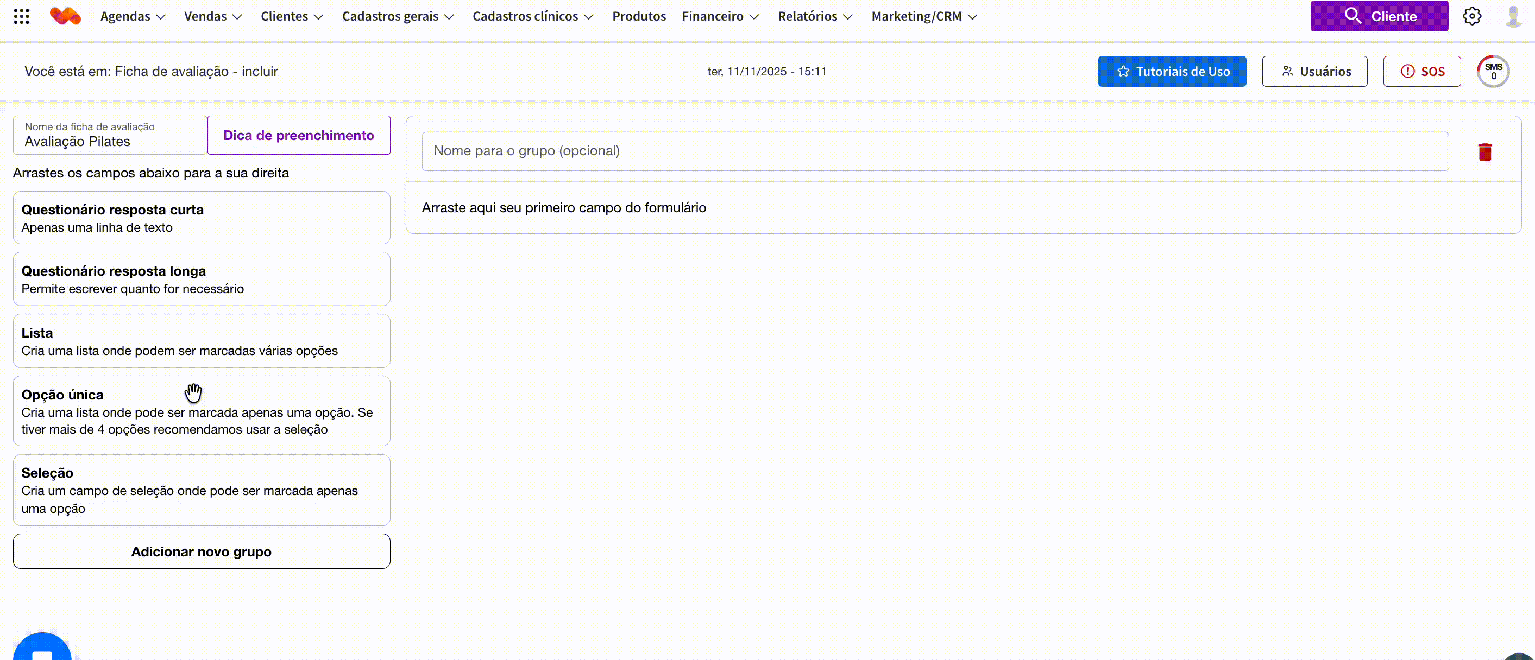Open Tutoriais de Uso button
The width and height of the screenshot is (1535, 660).
(1172, 72)
